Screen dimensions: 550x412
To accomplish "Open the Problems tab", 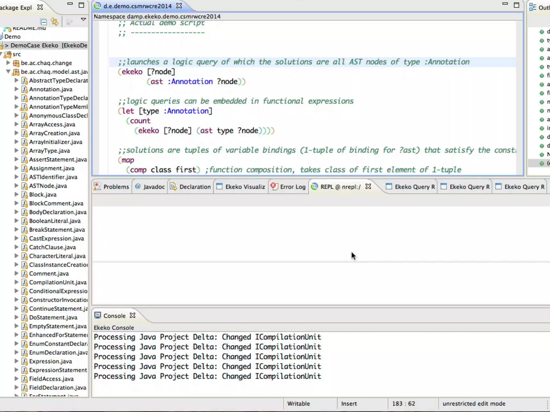I will [x=116, y=187].
